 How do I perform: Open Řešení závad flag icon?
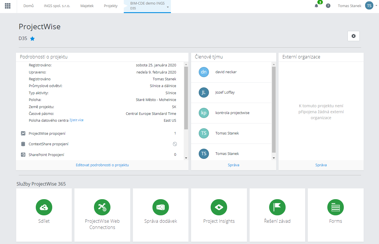tap(277, 207)
